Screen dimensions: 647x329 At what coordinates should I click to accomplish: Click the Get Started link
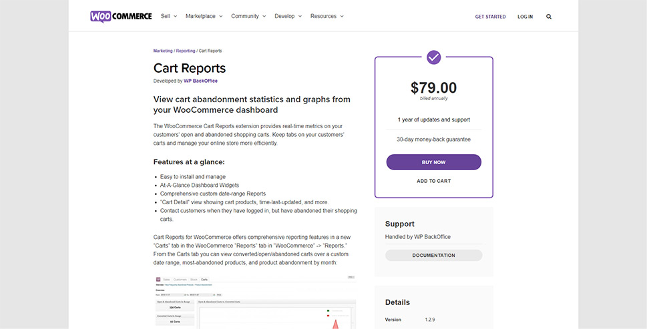490,17
